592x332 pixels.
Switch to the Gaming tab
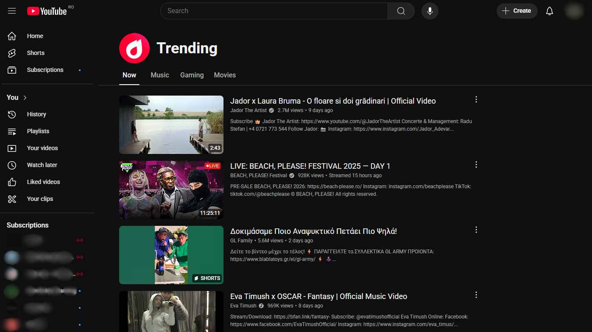coord(192,75)
